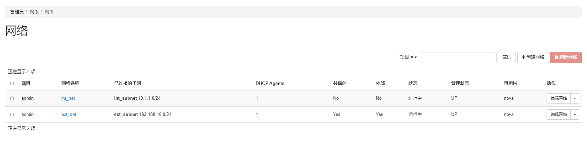Click the 状态 column header
Viewport: 587px width, 141px height.
pos(413,83)
